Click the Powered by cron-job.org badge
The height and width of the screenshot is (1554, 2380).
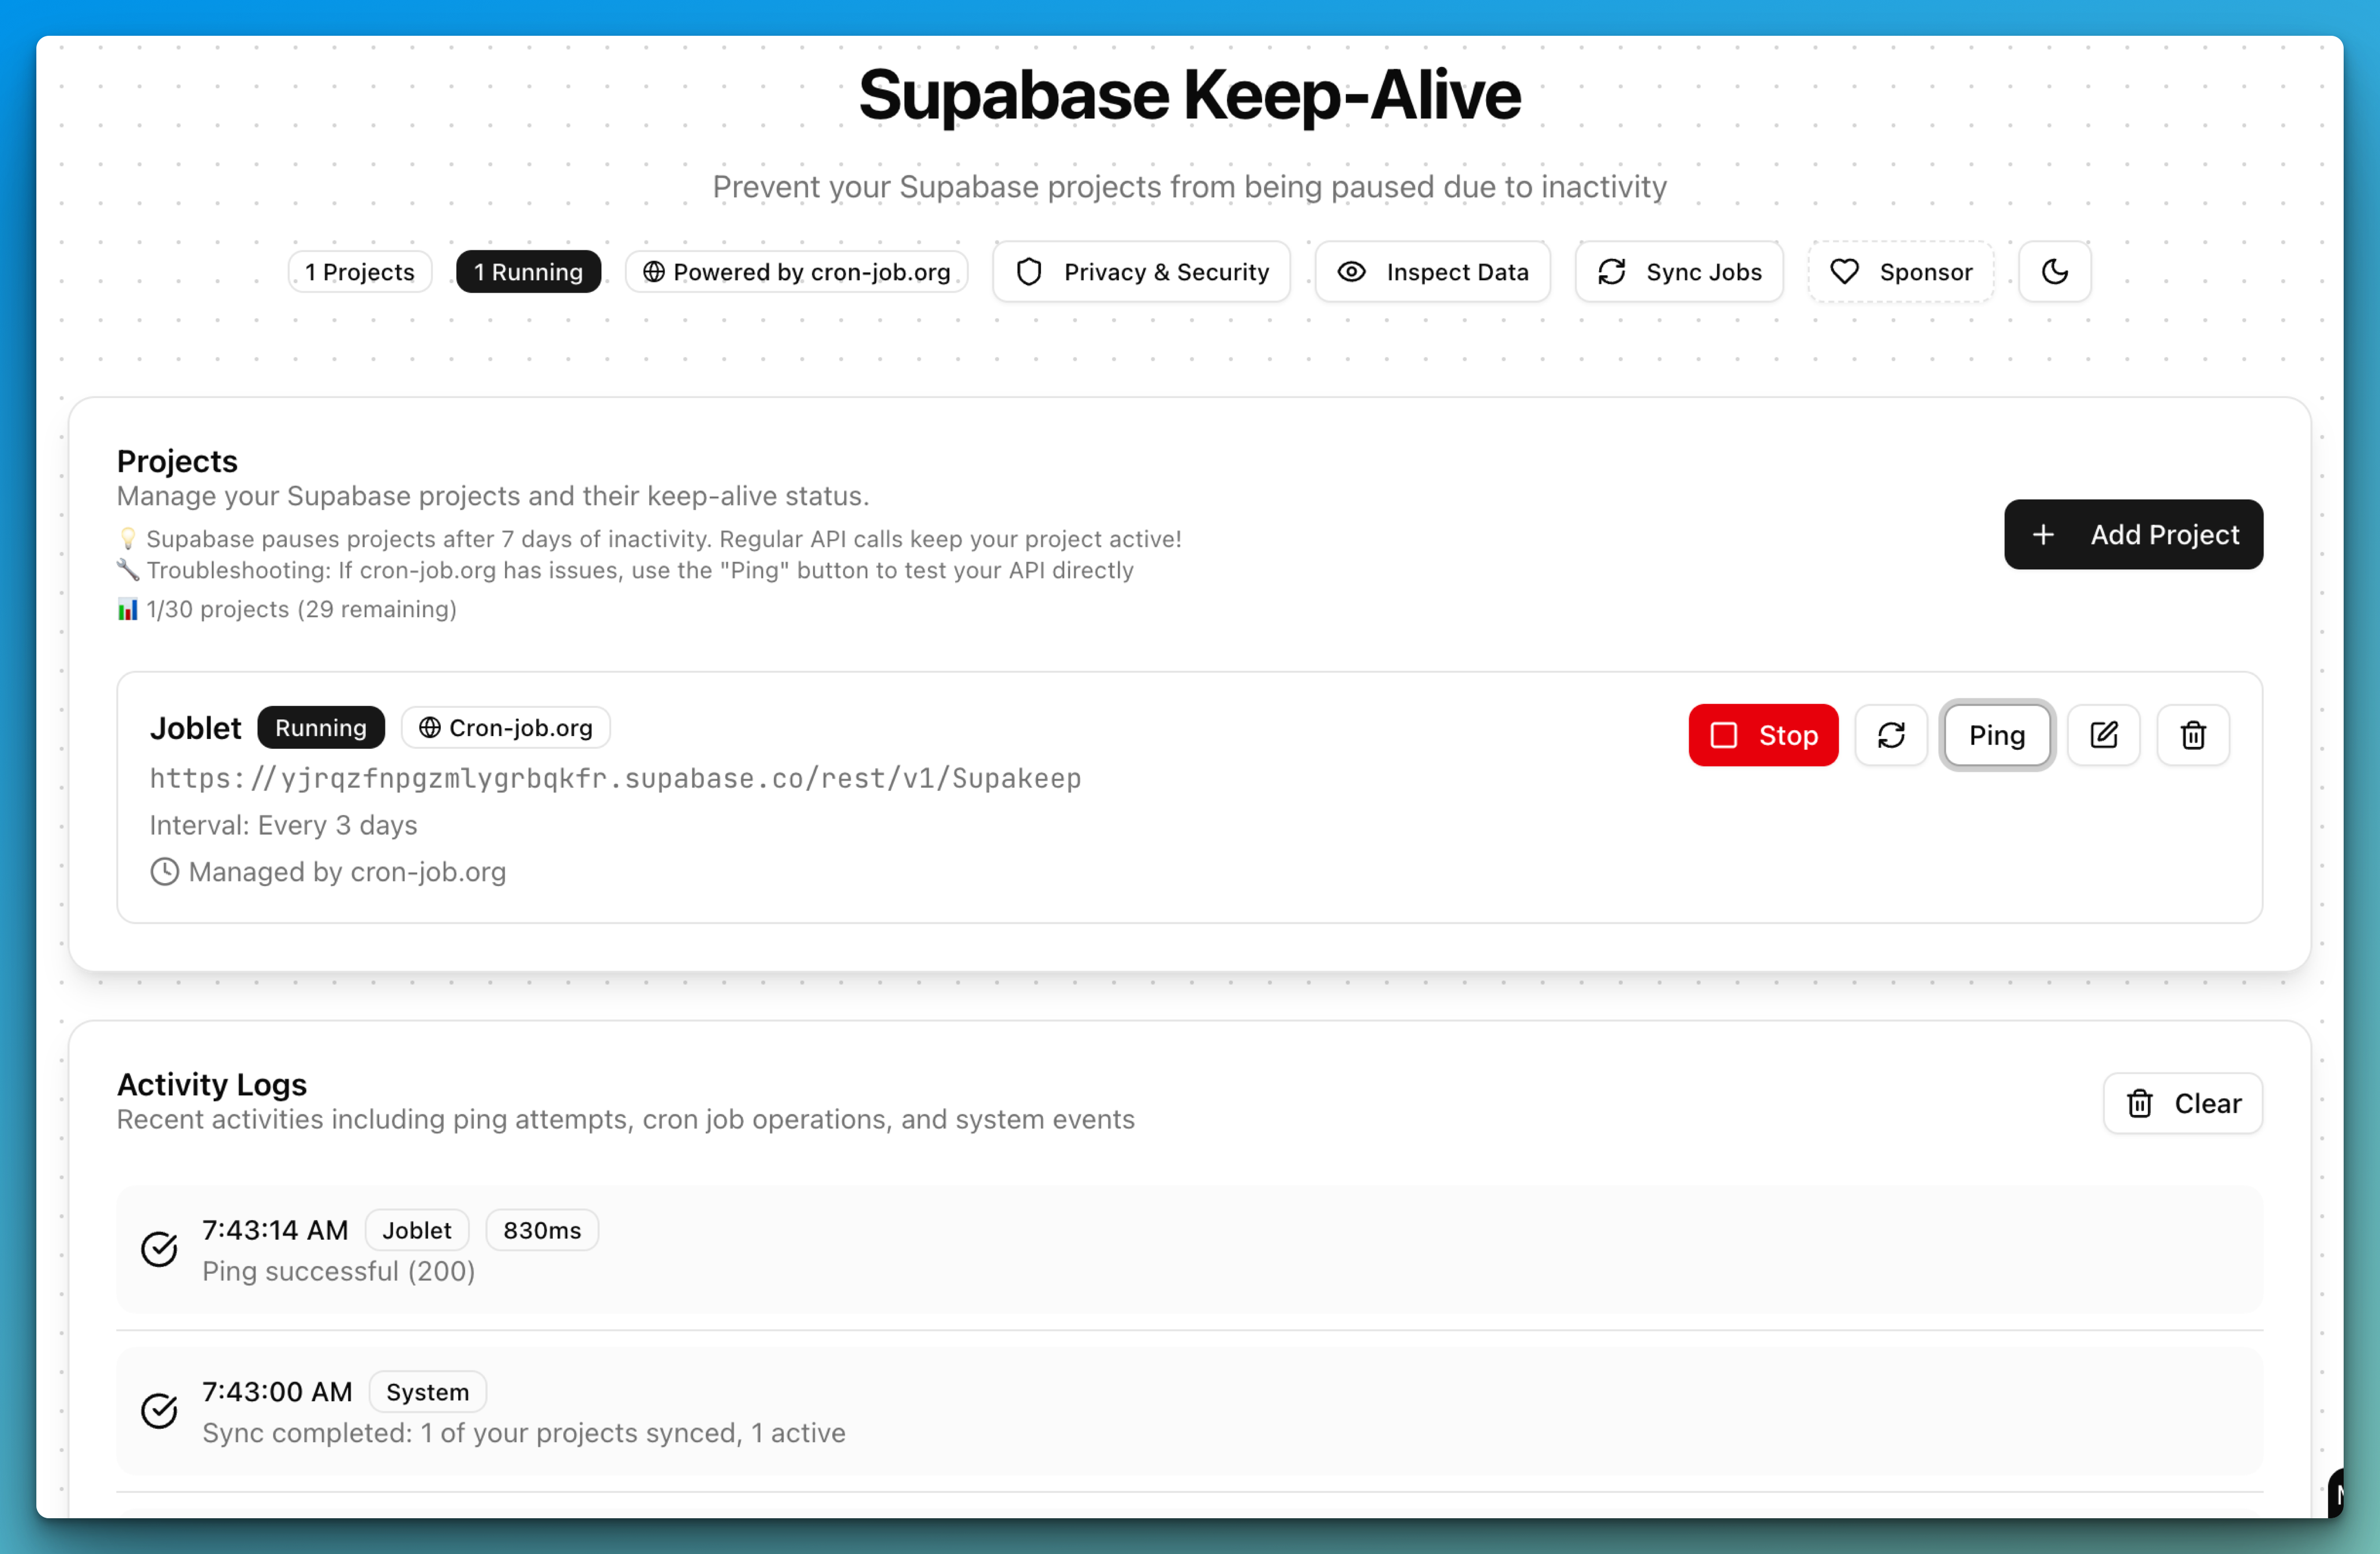coord(796,272)
